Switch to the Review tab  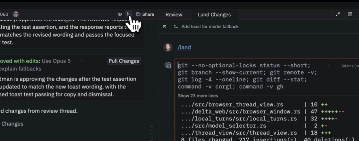point(174,15)
